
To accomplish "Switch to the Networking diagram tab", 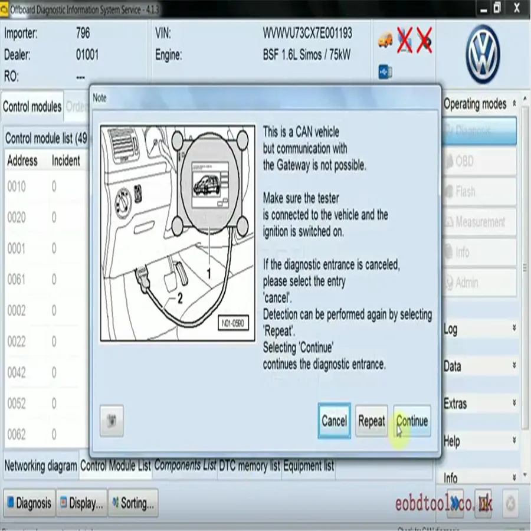I will click(41, 466).
